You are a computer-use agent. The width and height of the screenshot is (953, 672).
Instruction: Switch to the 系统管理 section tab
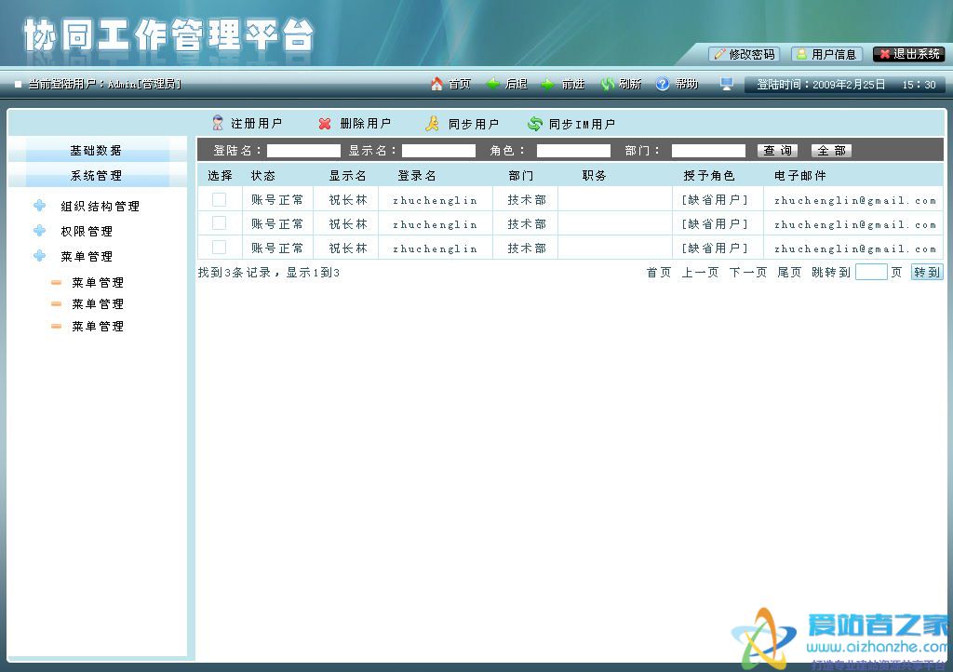tap(94, 175)
